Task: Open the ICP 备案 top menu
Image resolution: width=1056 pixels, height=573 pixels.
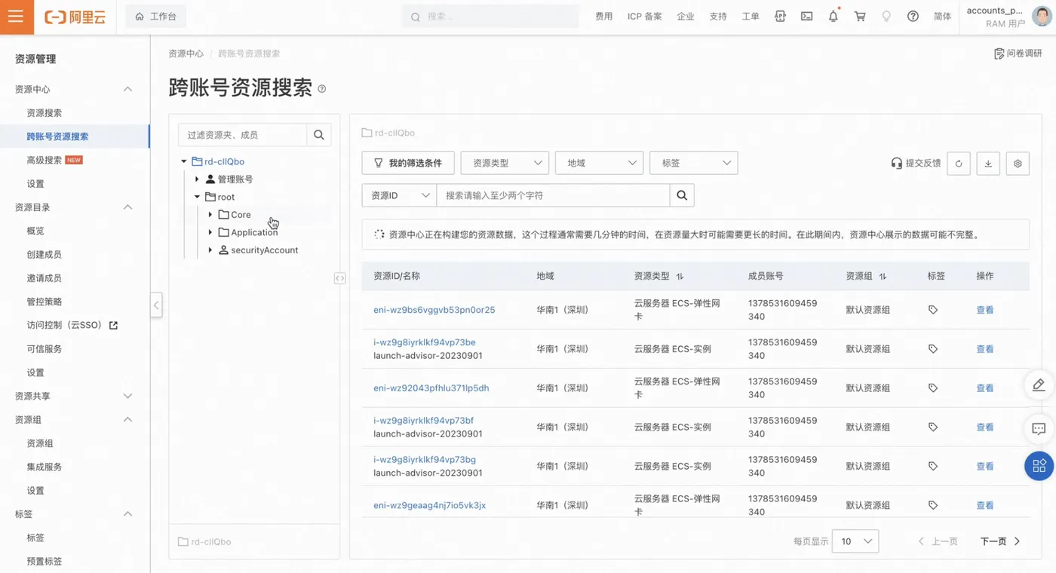Action: pos(645,17)
